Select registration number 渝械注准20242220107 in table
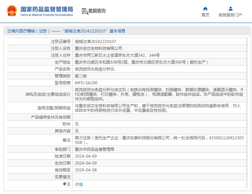Image resolution: width=252 pixels, height=194 pixels. click(95, 42)
